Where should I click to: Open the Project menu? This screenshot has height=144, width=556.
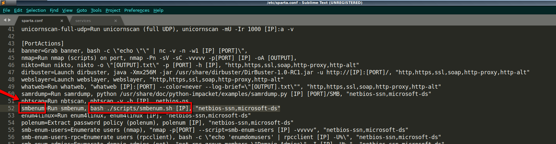pos(113,10)
